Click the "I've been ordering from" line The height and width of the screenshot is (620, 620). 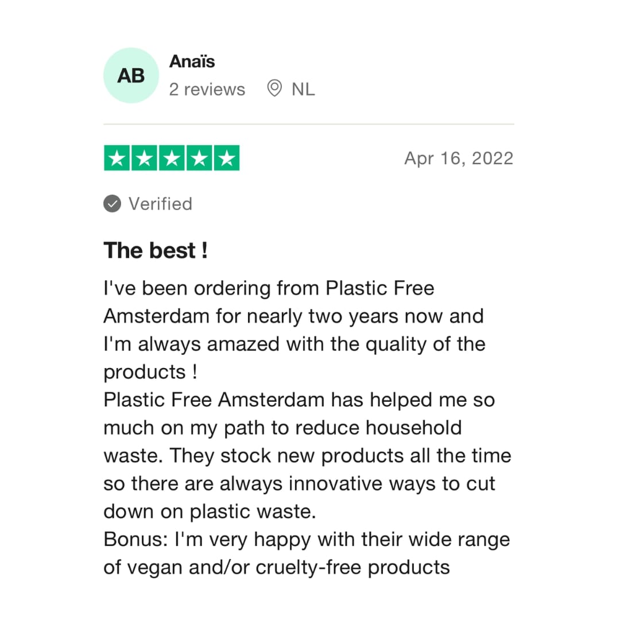pos(269,288)
